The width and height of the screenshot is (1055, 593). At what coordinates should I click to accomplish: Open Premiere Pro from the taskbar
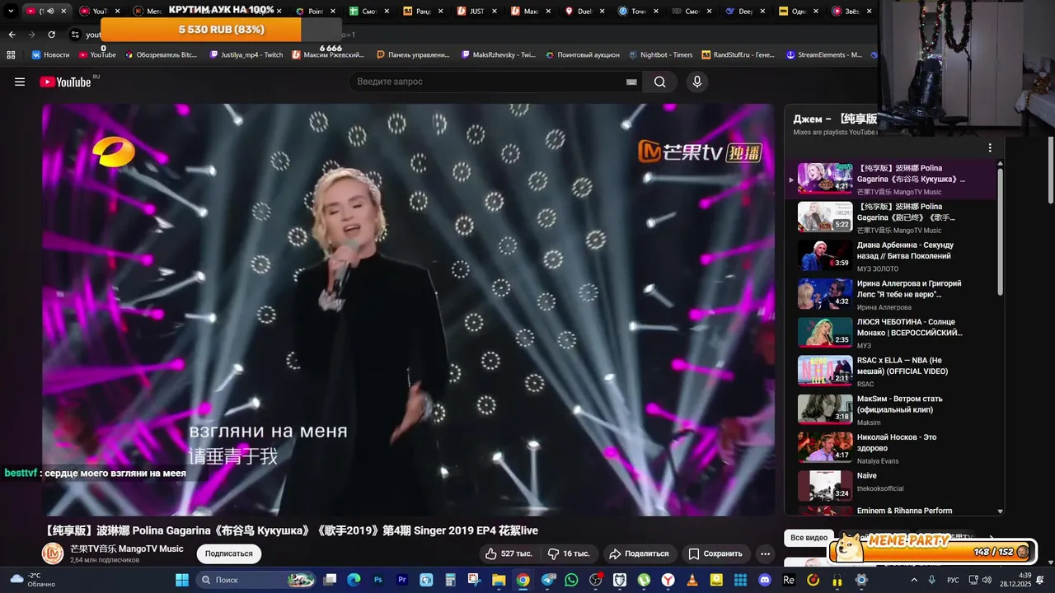[x=402, y=580]
